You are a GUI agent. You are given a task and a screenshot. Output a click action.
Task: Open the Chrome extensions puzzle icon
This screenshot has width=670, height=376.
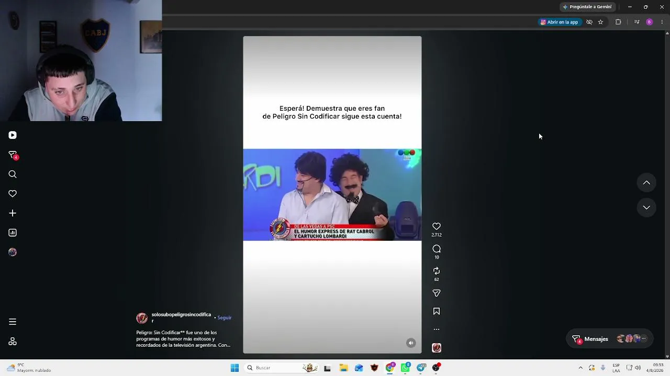[x=618, y=22]
